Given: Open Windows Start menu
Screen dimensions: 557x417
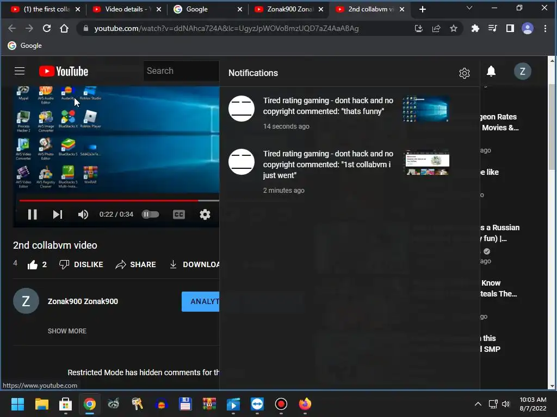Looking at the screenshot, I should click(17, 404).
